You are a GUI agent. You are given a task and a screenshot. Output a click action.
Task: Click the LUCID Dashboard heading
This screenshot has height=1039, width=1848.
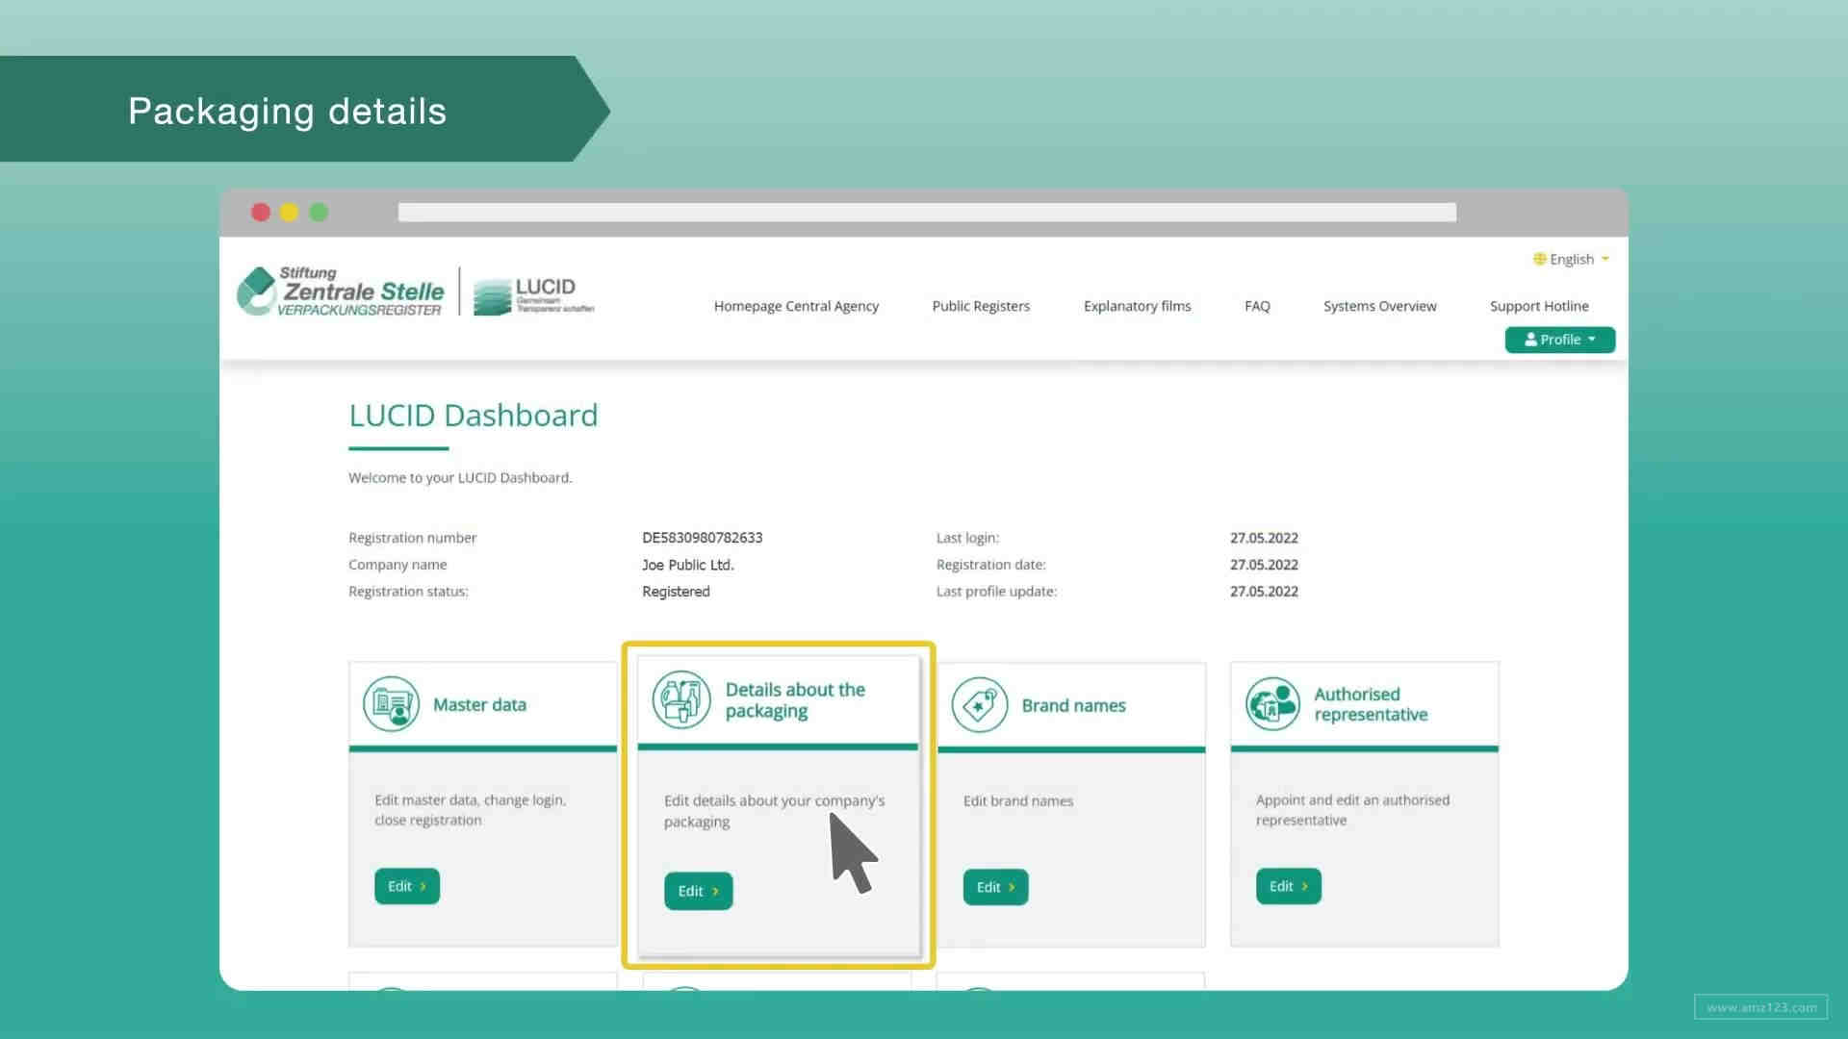click(x=473, y=416)
